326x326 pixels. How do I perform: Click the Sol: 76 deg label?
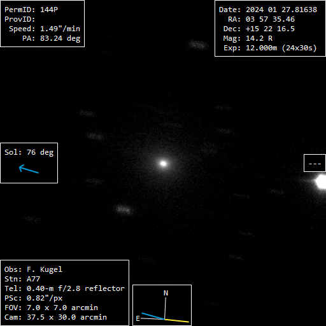[x=29, y=152]
